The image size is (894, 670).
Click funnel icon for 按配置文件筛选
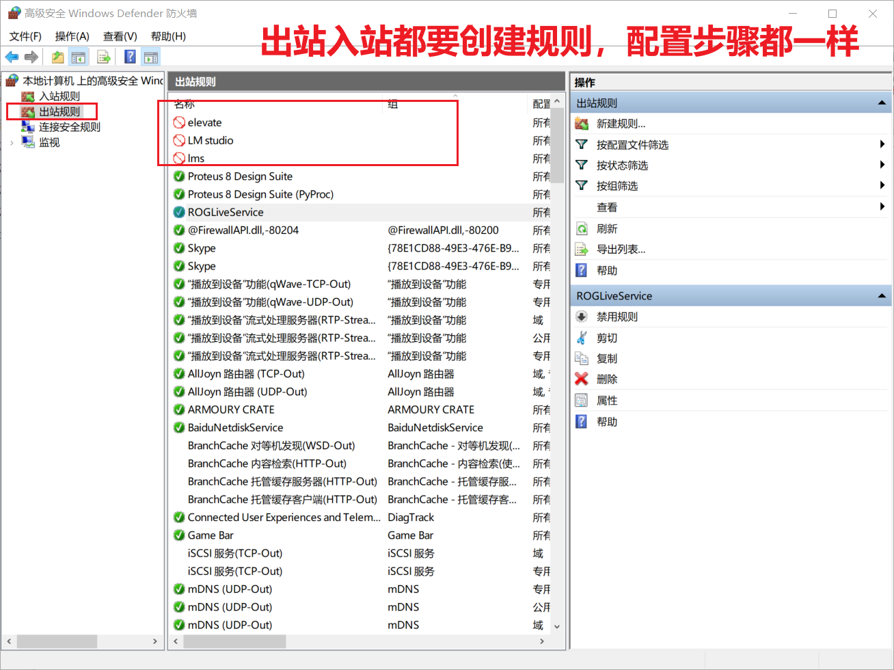(x=582, y=144)
